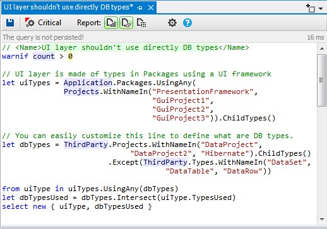Click the ThirdParty keyword in the dbTypes line
Viewport: 327px width, 229px height.
tap(86, 144)
